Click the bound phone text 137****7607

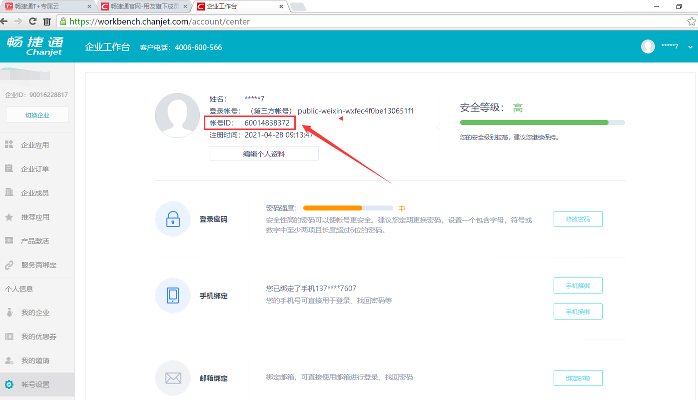click(336, 288)
